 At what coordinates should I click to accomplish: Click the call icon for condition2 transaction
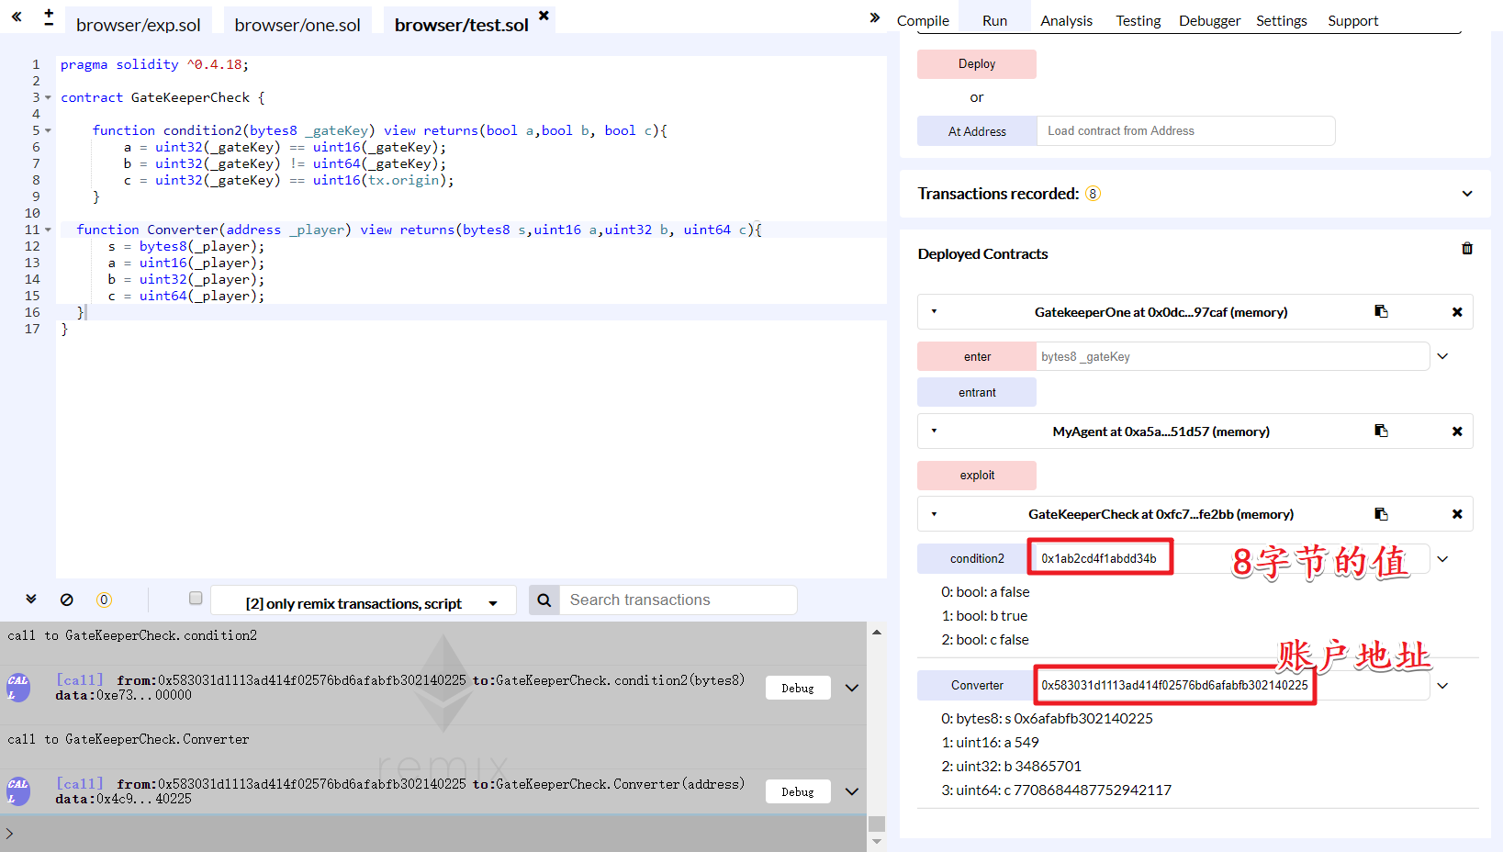tap(18, 687)
